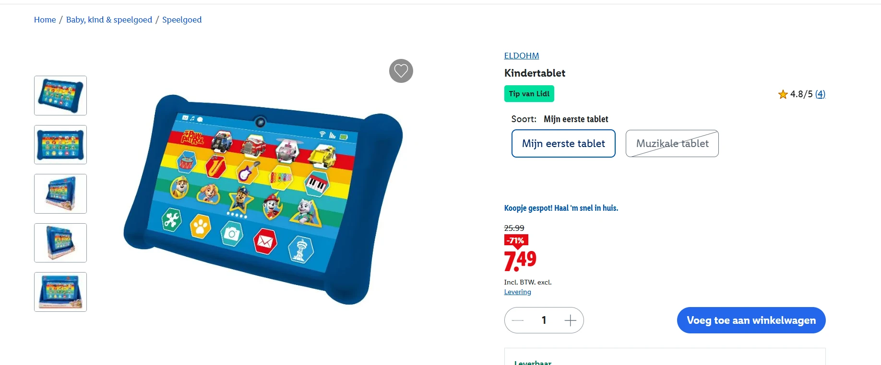Viewport: 881px width, 365px height.
Task: Open the ELDOHM brand link
Action: pyautogui.click(x=522, y=56)
